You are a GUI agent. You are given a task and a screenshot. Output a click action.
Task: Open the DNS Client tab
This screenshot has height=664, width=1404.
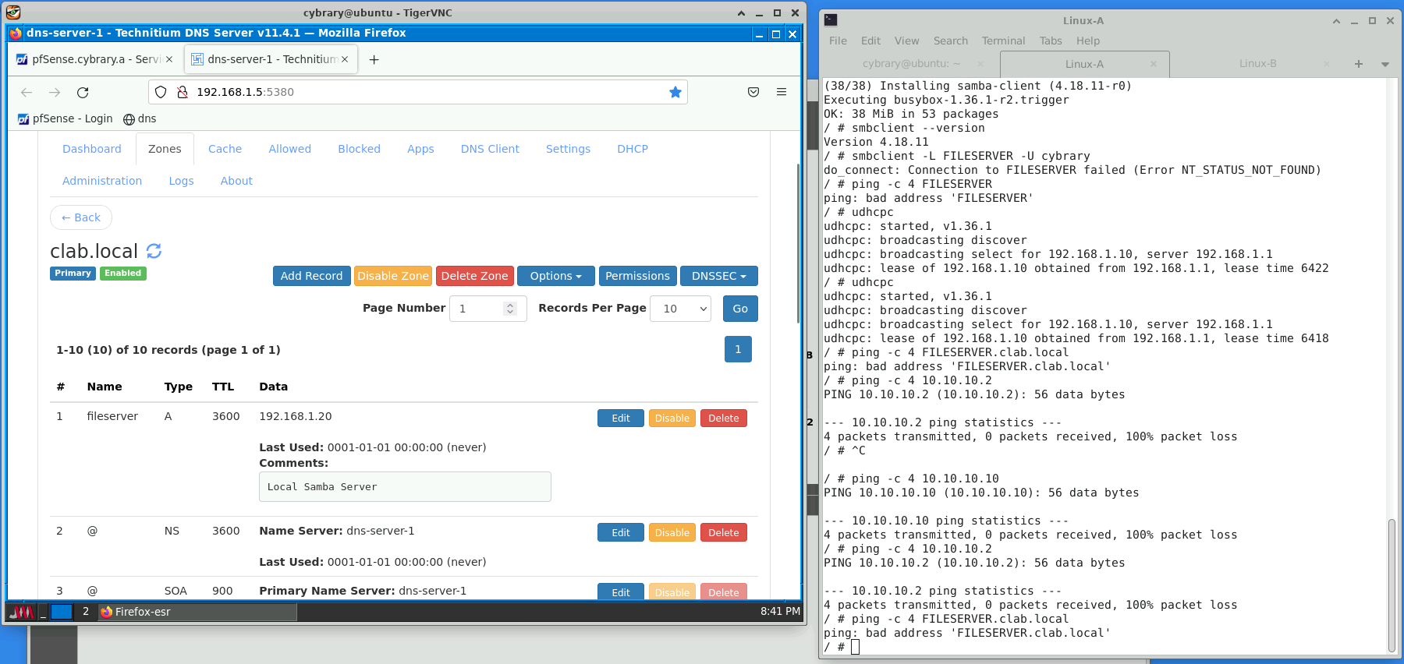(490, 149)
